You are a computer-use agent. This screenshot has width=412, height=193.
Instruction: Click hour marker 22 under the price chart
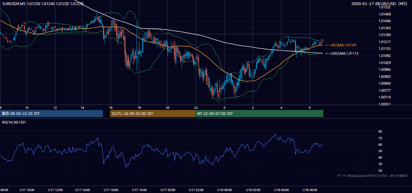(x=196, y=107)
